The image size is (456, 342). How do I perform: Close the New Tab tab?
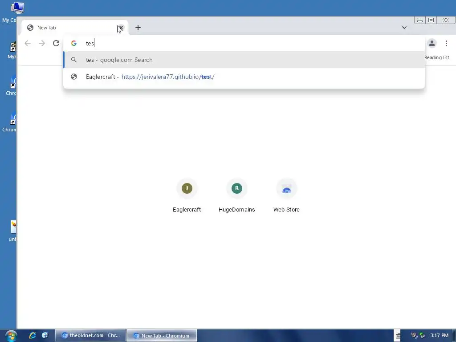(121, 28)
